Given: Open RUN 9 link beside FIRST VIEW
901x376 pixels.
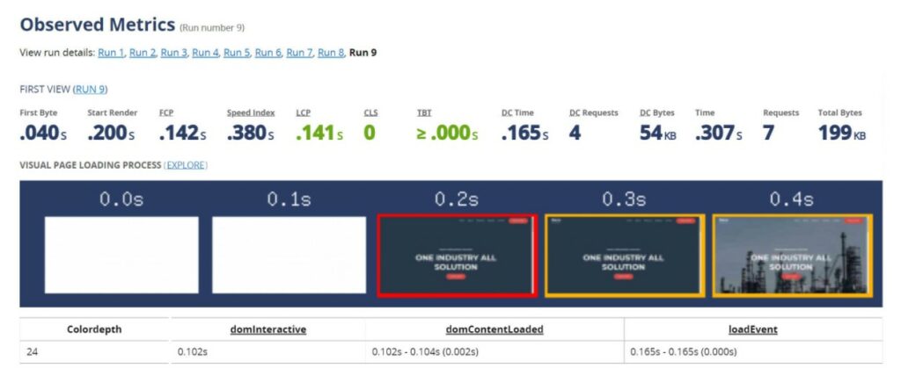Looking at the screenshot, I should point(91,90).
